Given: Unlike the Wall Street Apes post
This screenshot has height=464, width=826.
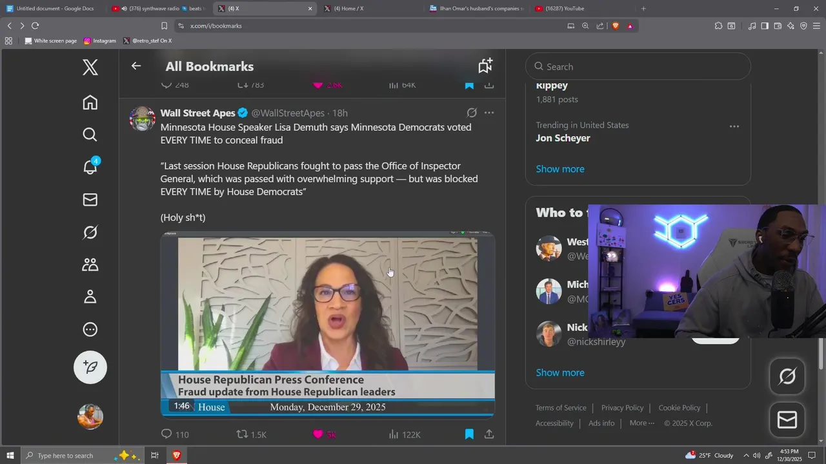Looking at the screenshot, I should (325, 434).
